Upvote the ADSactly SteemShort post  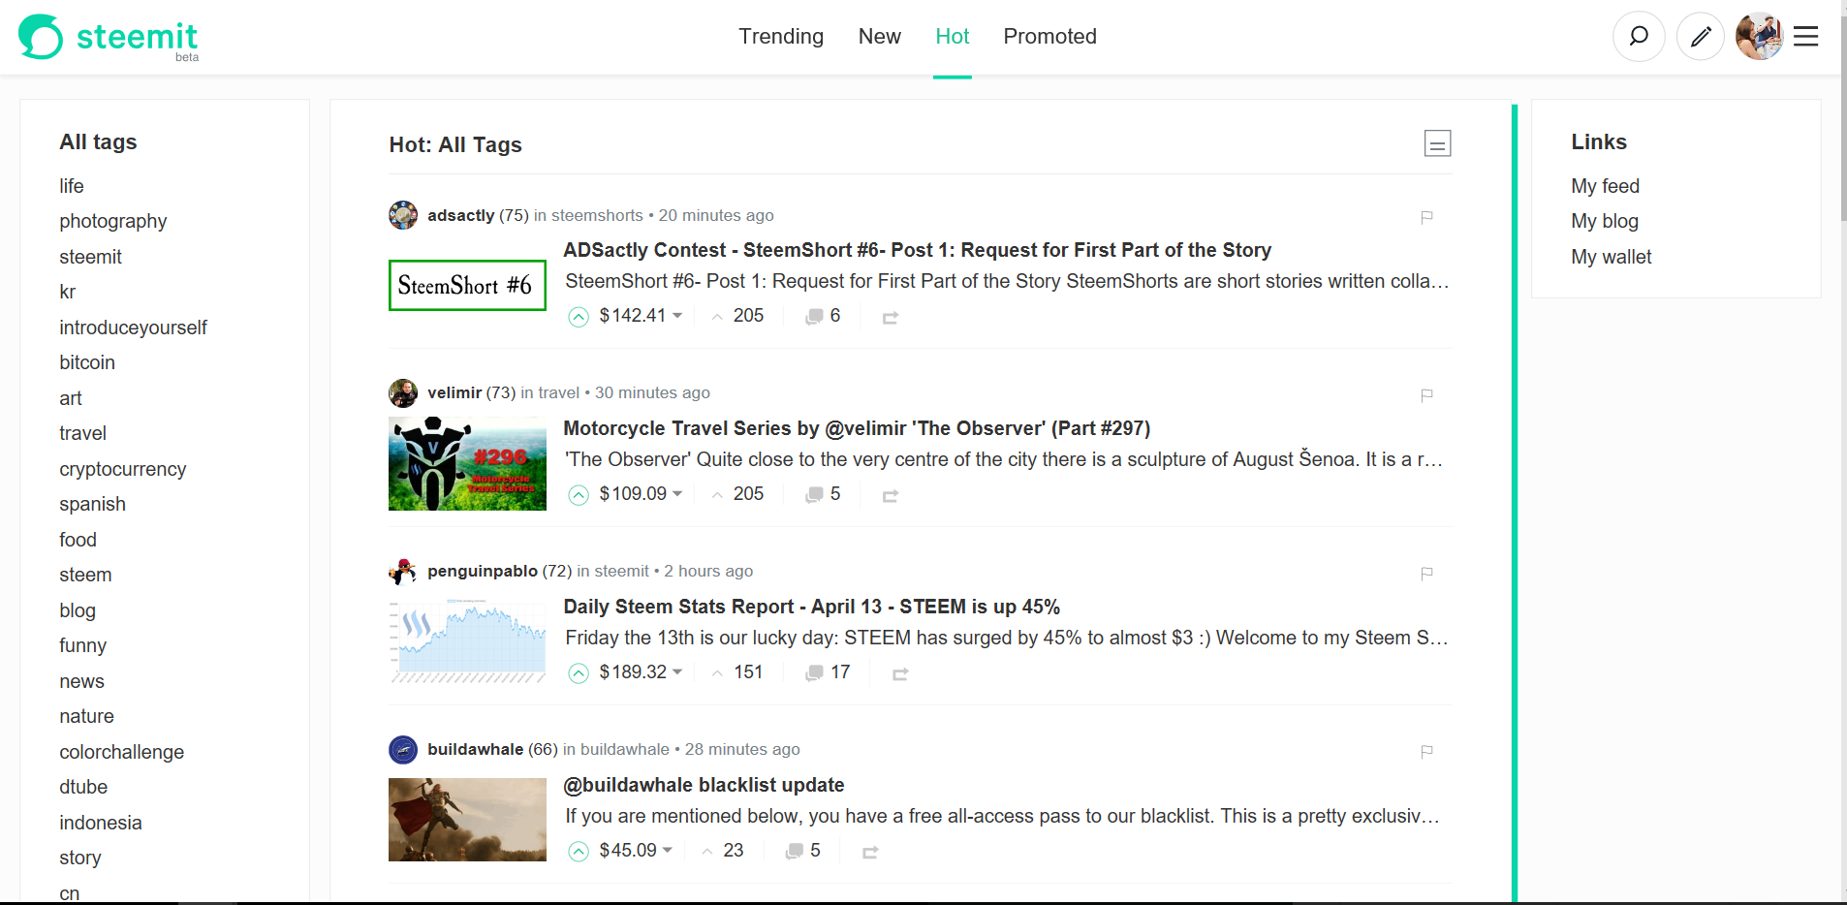(579, 317)
